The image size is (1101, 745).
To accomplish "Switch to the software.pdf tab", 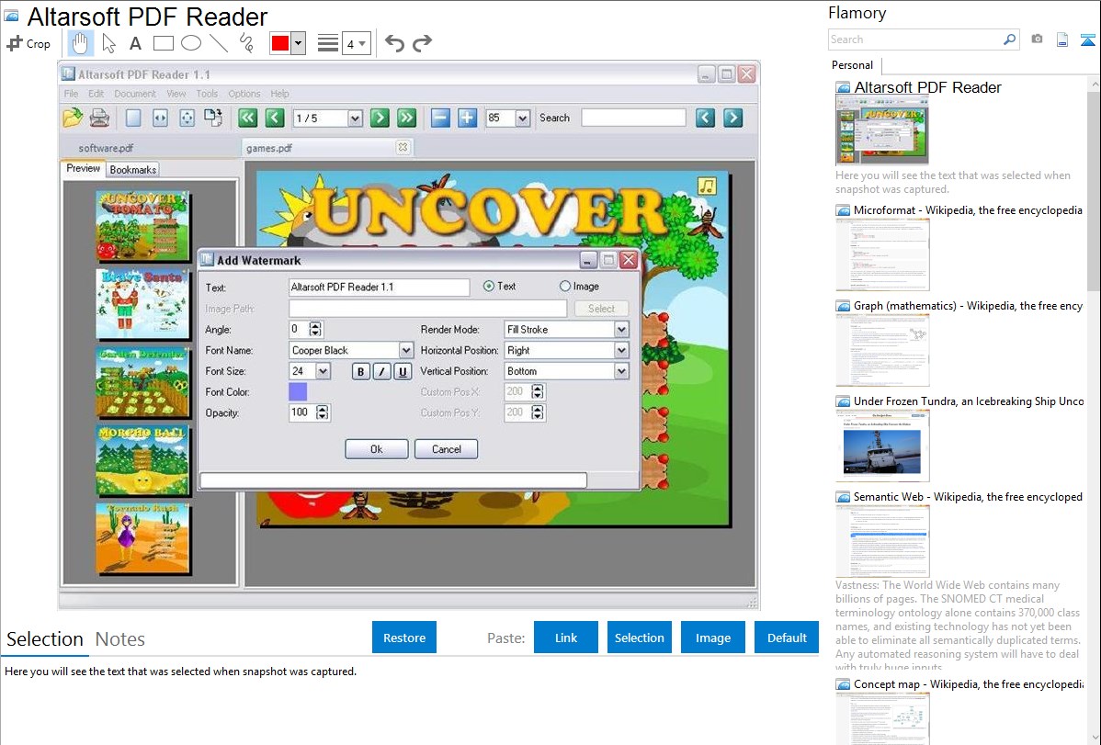I will point(106,148).
